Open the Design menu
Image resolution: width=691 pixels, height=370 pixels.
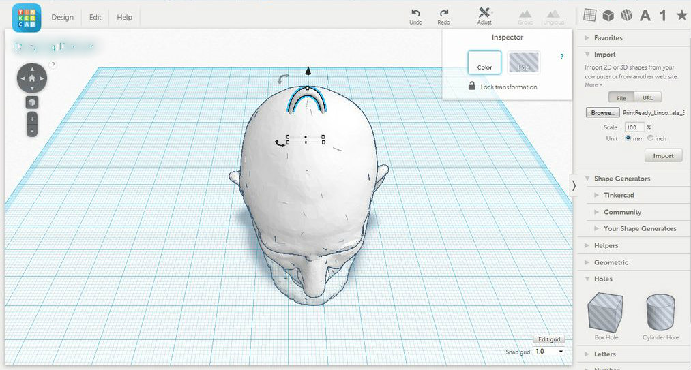[x=62, y=17]
